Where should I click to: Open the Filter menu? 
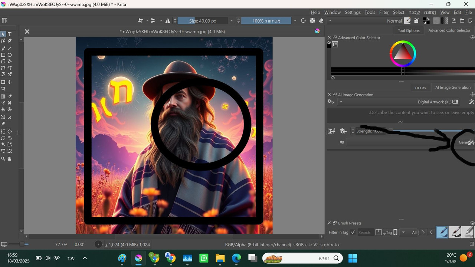384,12
